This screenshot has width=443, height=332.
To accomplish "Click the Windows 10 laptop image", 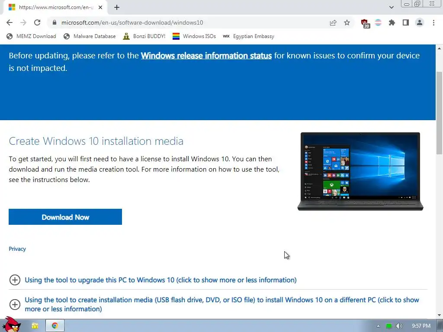I will pyautogui.click(x=360, y=171).
